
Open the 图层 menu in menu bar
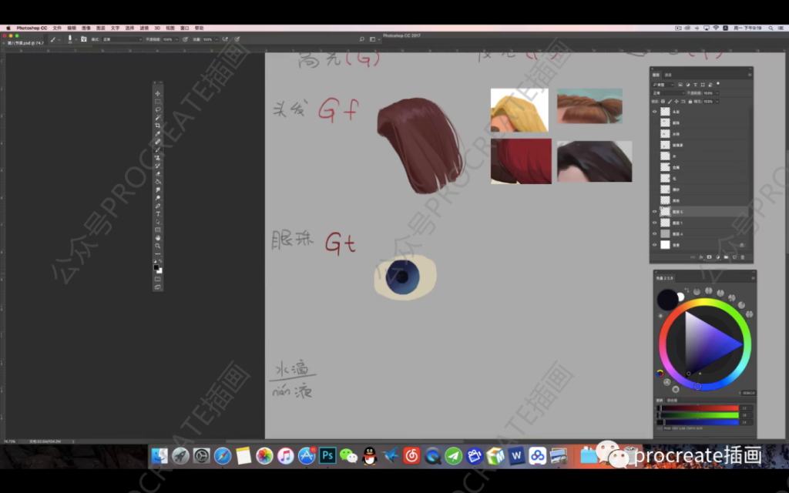tap(100, 28)
